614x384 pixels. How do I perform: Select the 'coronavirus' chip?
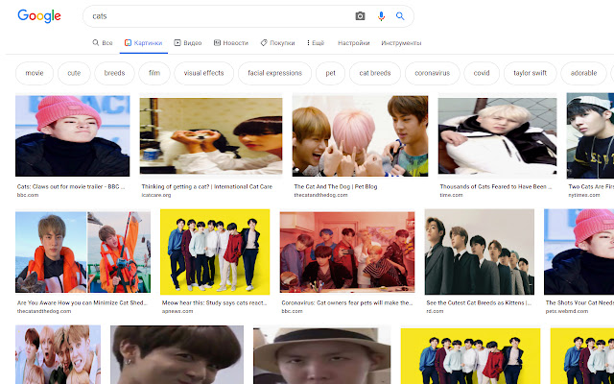(433, 73)
